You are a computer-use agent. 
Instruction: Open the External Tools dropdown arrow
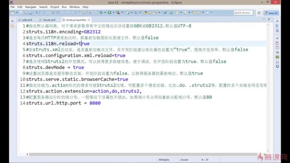(122, 13)
